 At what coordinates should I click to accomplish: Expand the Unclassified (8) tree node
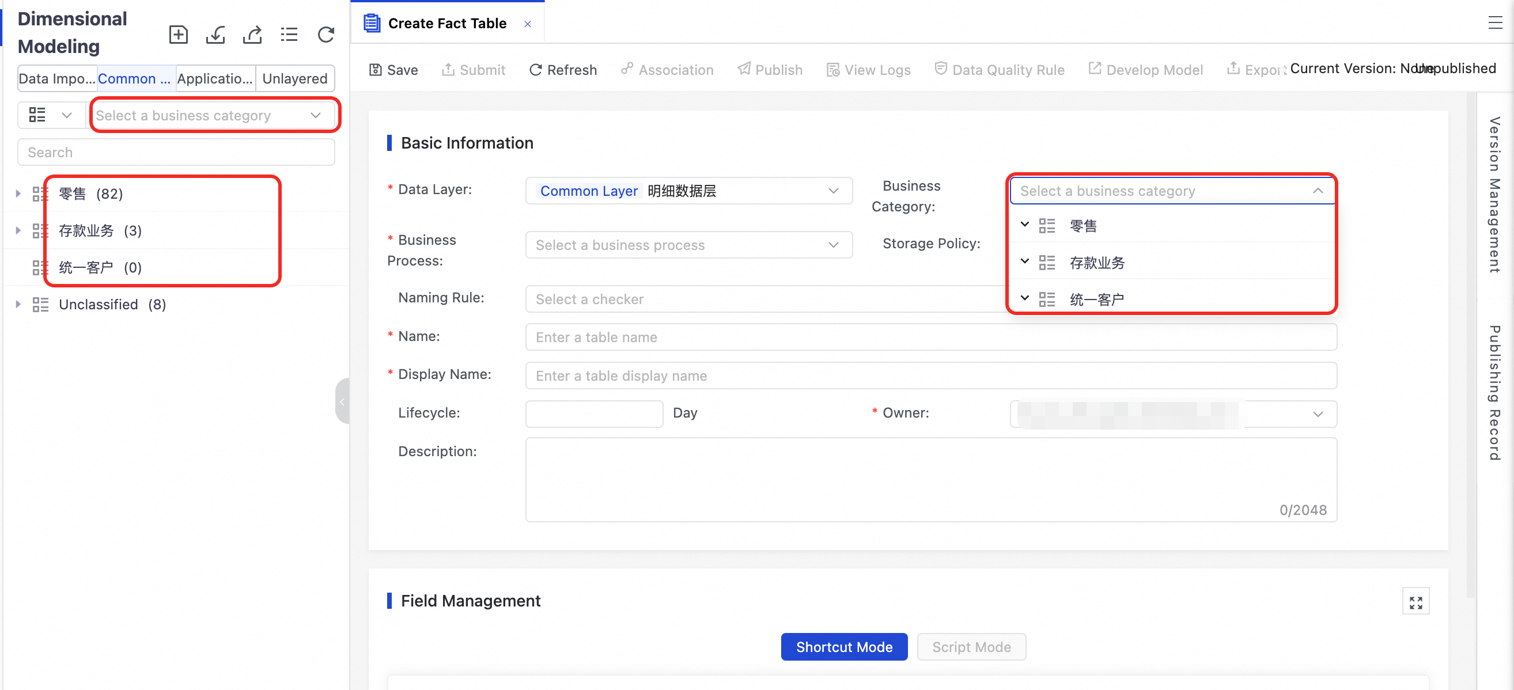18,305
